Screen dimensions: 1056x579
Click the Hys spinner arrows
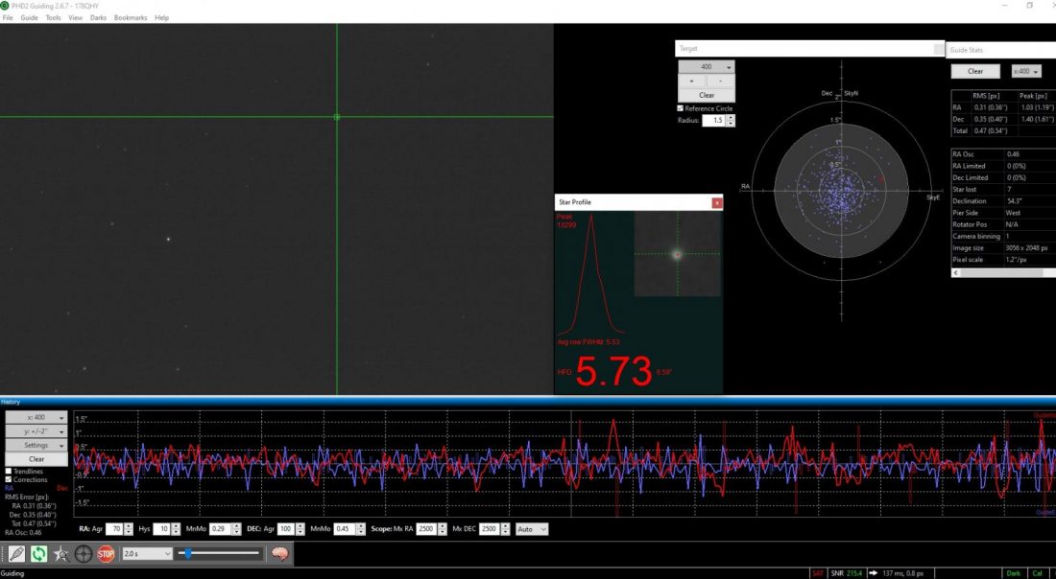(x=176, y=529)
